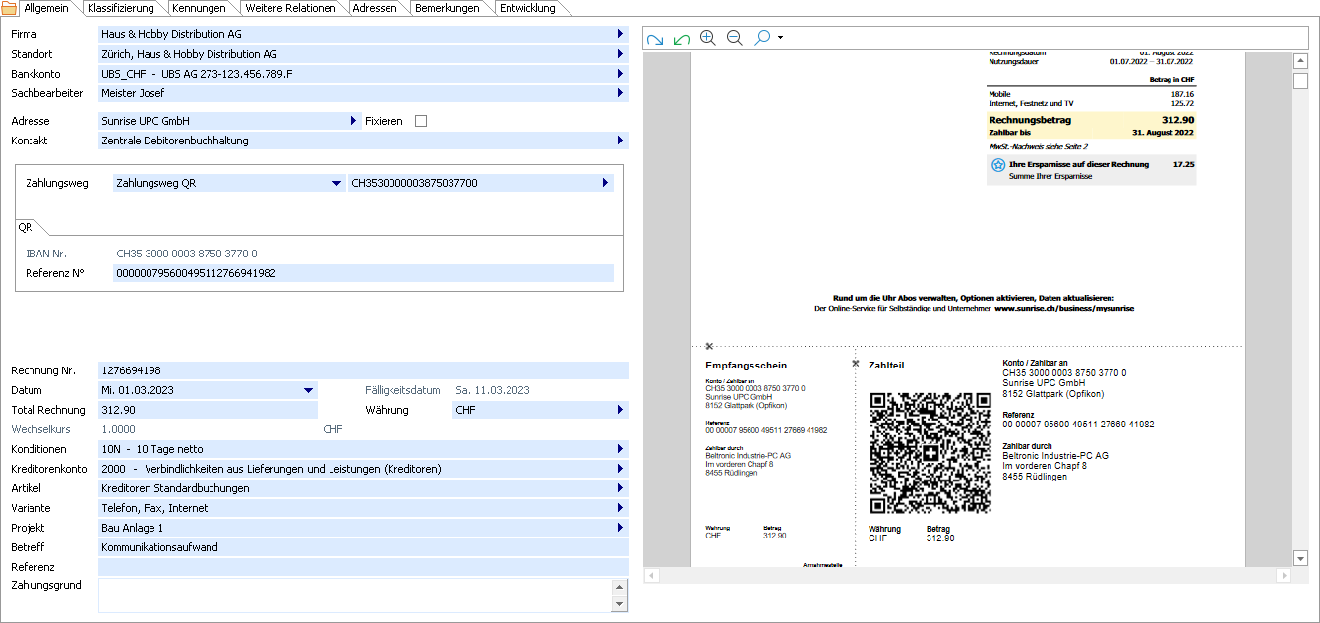Rotate the document preview counterclockwise
Viewport: 1320px width, 623px height.
682,38
